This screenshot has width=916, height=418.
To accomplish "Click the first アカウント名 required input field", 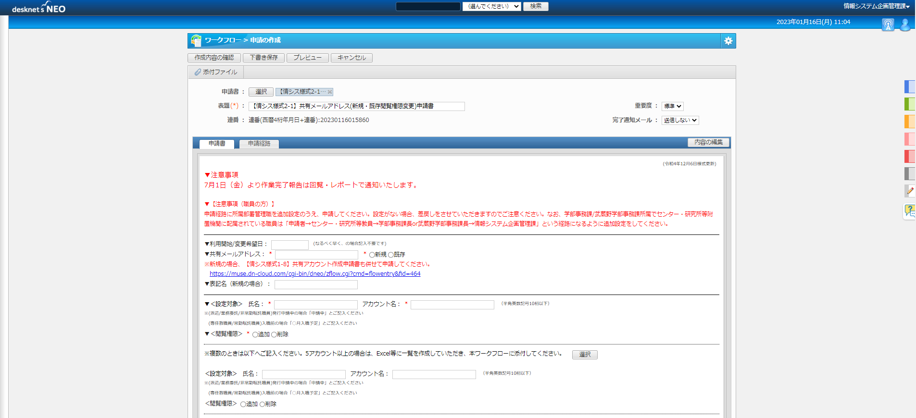I will [452, 305].
